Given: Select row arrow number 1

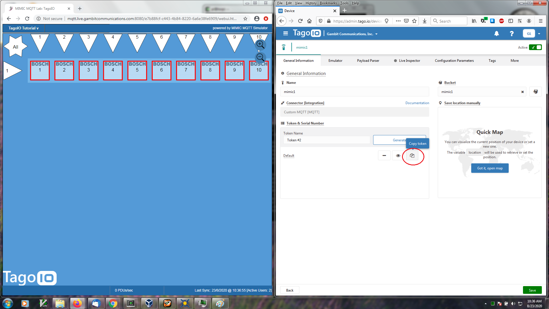Looking at the screenshot, I should pyautogui.click(x=12, y=70).
